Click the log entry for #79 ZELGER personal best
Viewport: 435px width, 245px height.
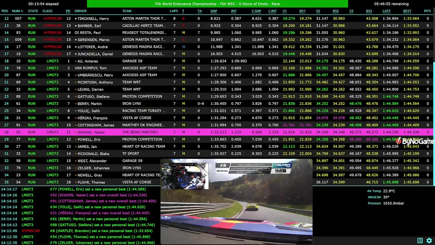click(102, 243)
